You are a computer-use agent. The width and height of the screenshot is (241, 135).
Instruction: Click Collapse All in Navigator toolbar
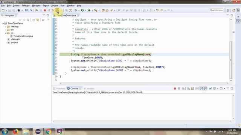[x=34, y=20]
